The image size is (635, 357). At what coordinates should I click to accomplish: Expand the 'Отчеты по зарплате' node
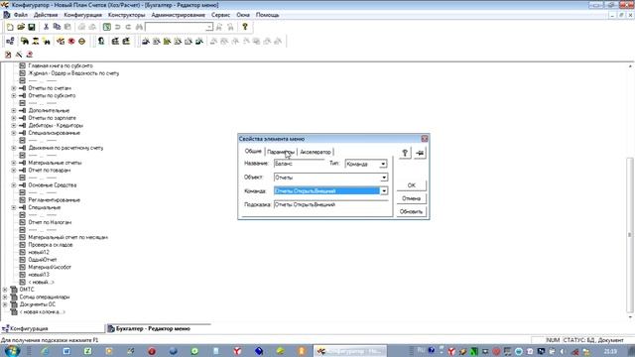click(14, 118)
